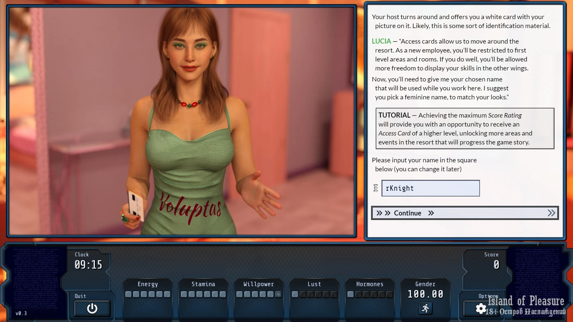The image size is (573, 322).
Task: Click the white access card in Lucia's hand
Action: click(136, 205)
